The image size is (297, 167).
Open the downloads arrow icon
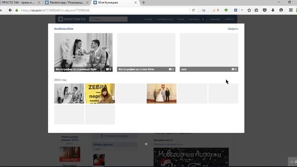273,10
